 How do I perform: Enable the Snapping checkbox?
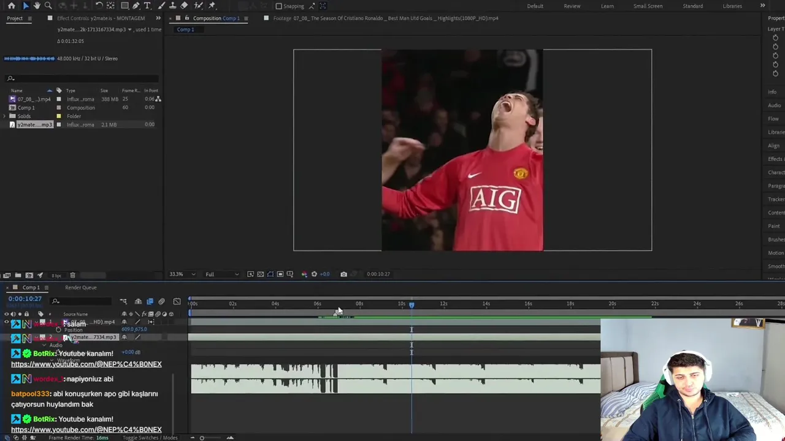[278, 6]
